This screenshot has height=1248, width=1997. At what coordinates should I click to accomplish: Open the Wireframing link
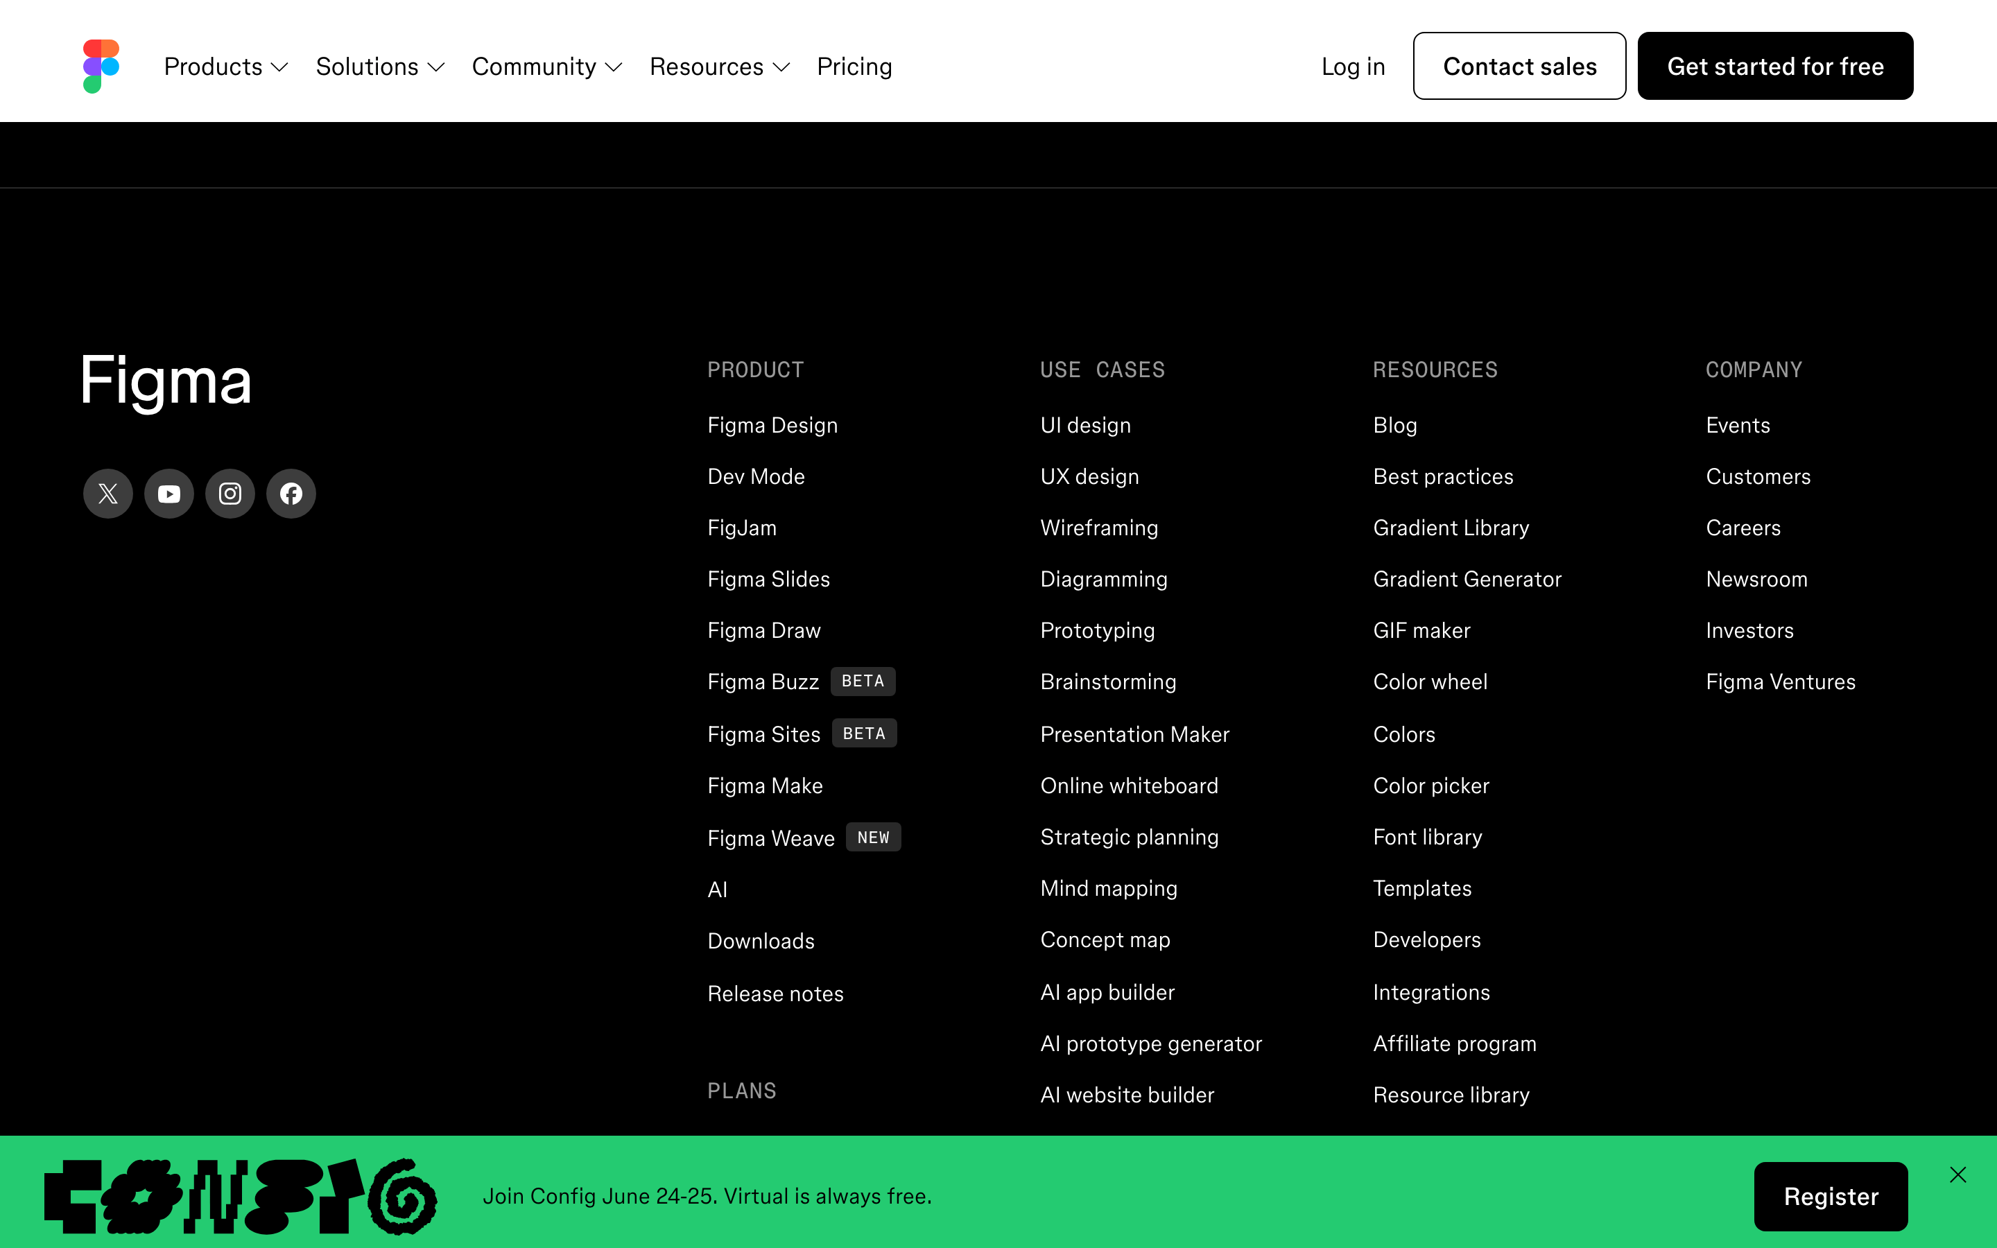[x=1099, y=528]
